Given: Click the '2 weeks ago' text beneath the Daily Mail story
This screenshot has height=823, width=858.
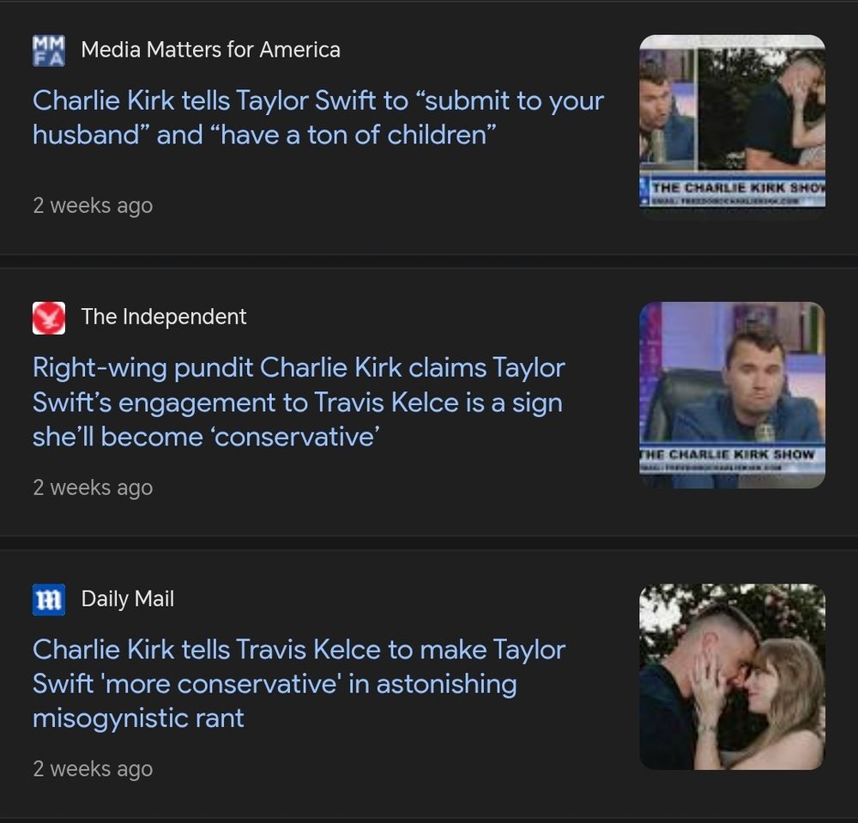Looking at the screenshot, I should 93,769.
